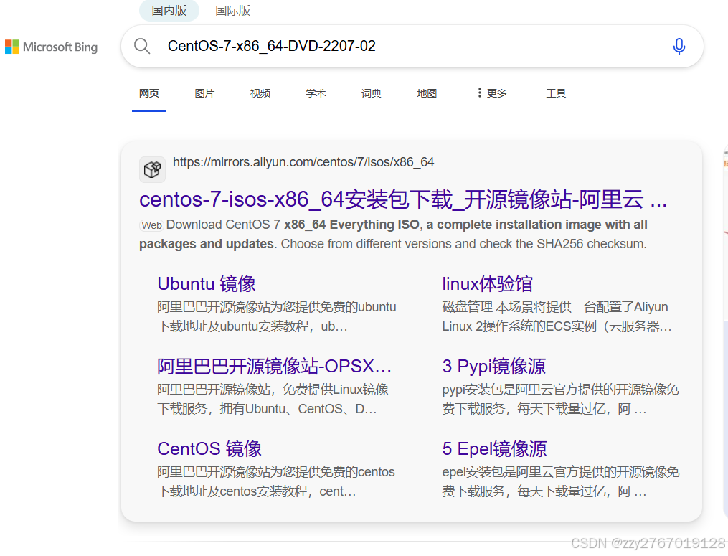The width and height of the screenshot is (728, 556).
Task: Select the 网页 results tab
Action: pyautogui.click(x=149, y=93)
